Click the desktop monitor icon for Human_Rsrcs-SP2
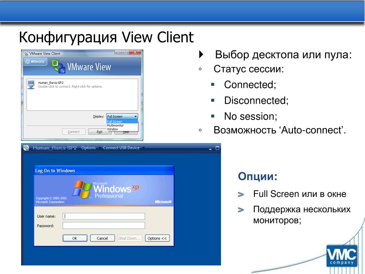The width and height of the screenshot is (365, 274). point(31,85)
